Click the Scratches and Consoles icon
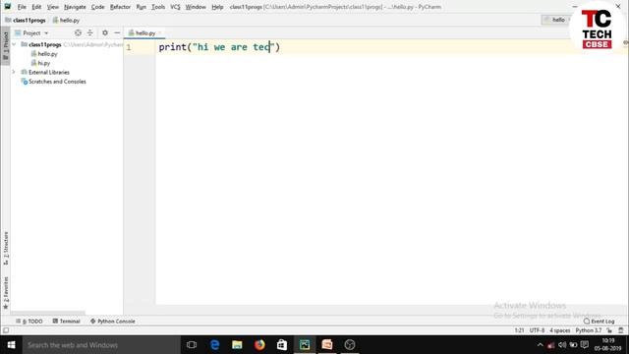 point(24,82)
